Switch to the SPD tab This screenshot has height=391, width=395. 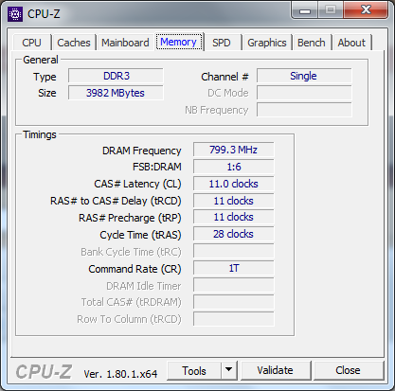point(222,43)
